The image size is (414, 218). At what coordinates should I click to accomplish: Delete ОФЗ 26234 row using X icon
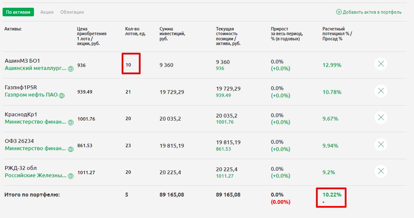coord(380,145)
